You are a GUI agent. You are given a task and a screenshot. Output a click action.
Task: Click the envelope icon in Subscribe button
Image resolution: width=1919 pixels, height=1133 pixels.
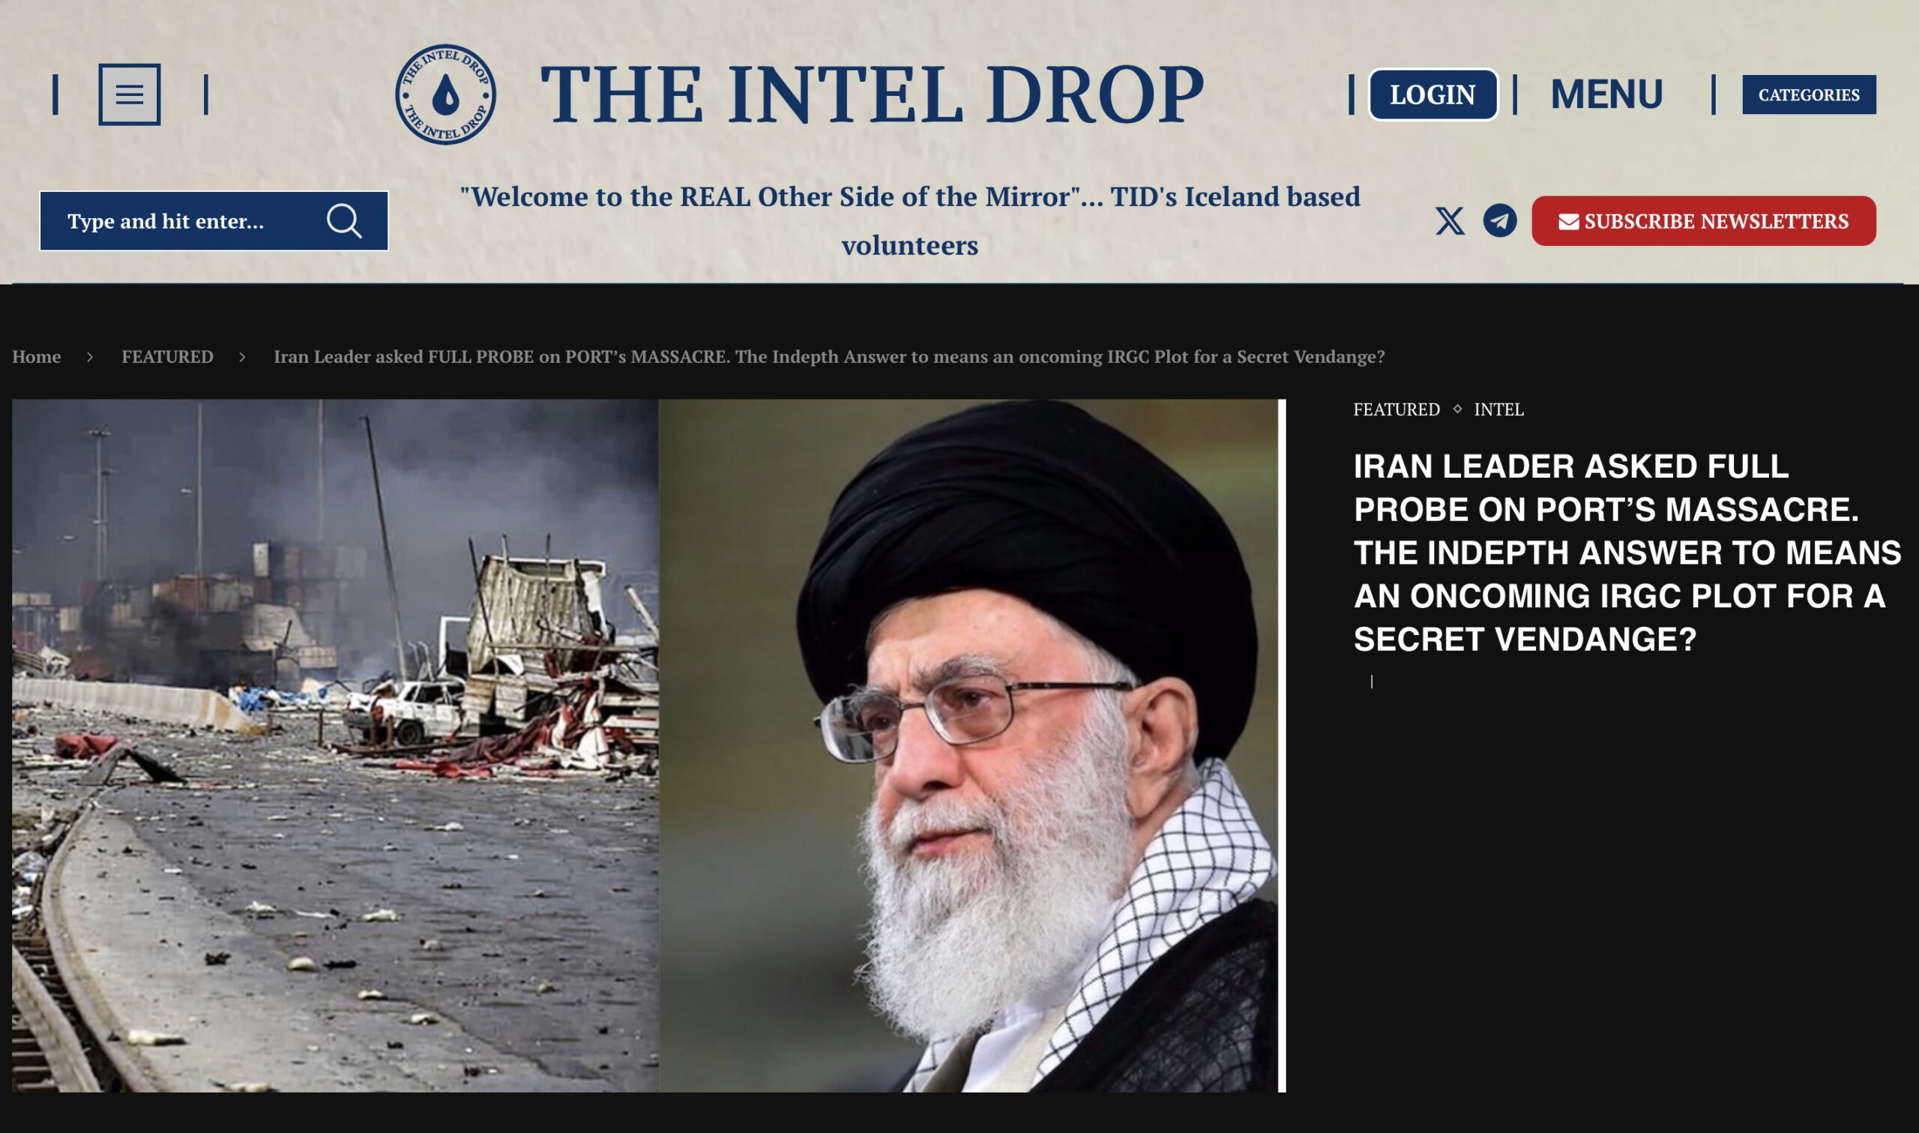(x=1568, y=221)
